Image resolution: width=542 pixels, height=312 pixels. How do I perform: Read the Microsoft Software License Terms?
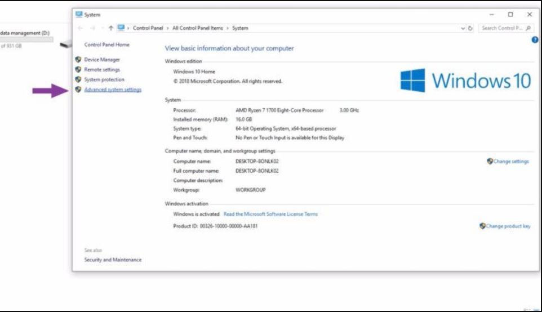coord(270,214)
